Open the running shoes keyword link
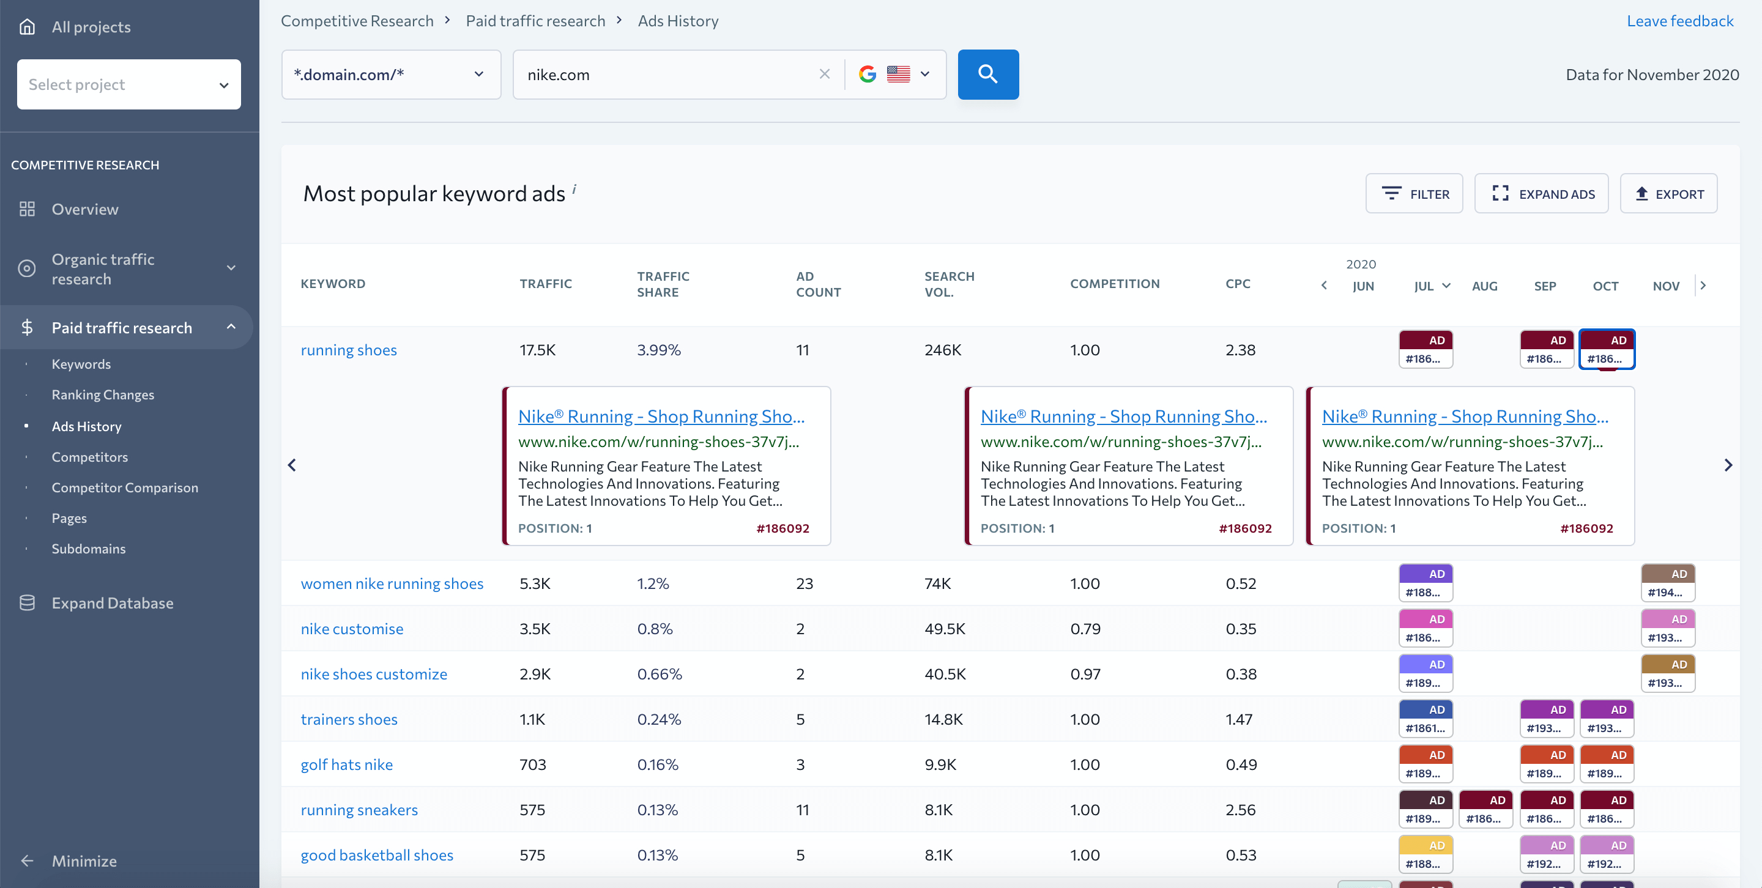The height and width of the screenshot is (888, 1762). (x=349, y=350)
